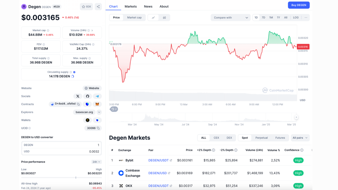338x190 pixels.
Task: Select the Market cap chart toggle
Action: pos(134,17)
